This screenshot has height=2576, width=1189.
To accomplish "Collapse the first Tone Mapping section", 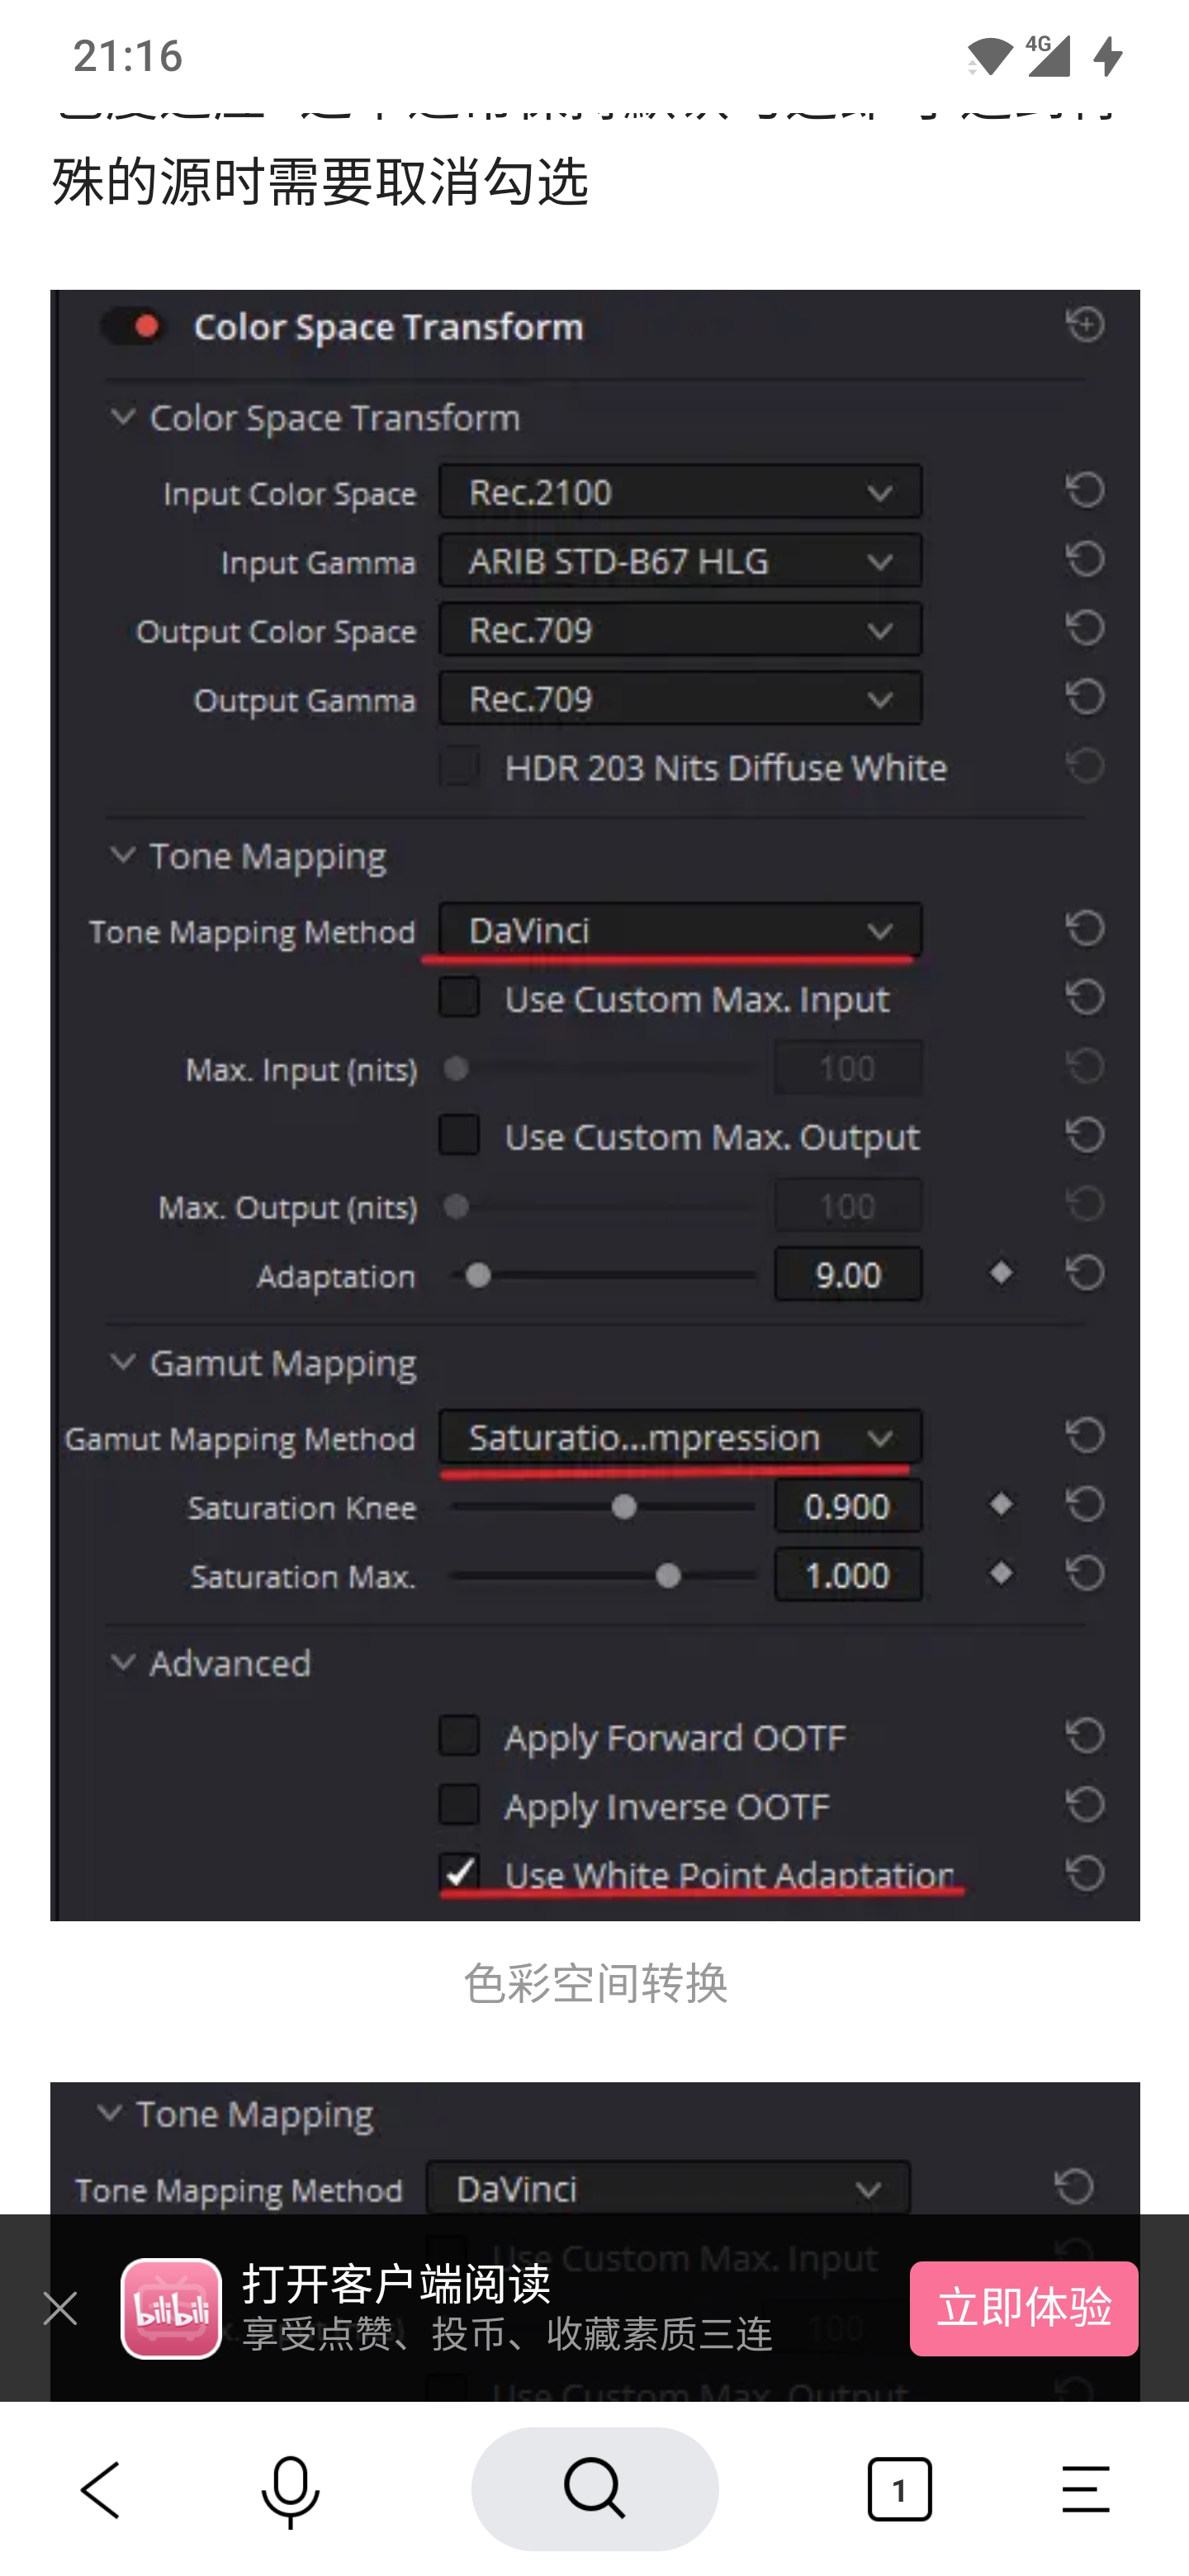I will 122,855.
